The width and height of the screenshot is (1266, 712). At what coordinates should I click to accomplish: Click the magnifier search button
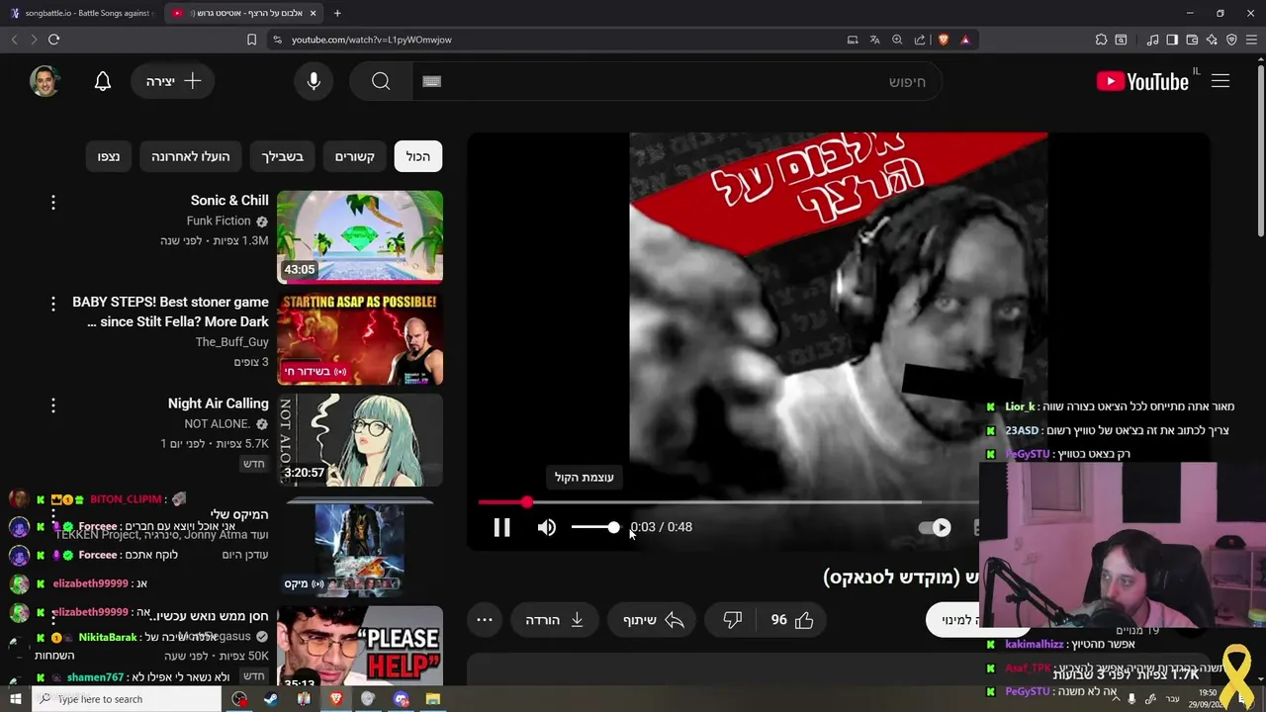[x=381, y=81]
